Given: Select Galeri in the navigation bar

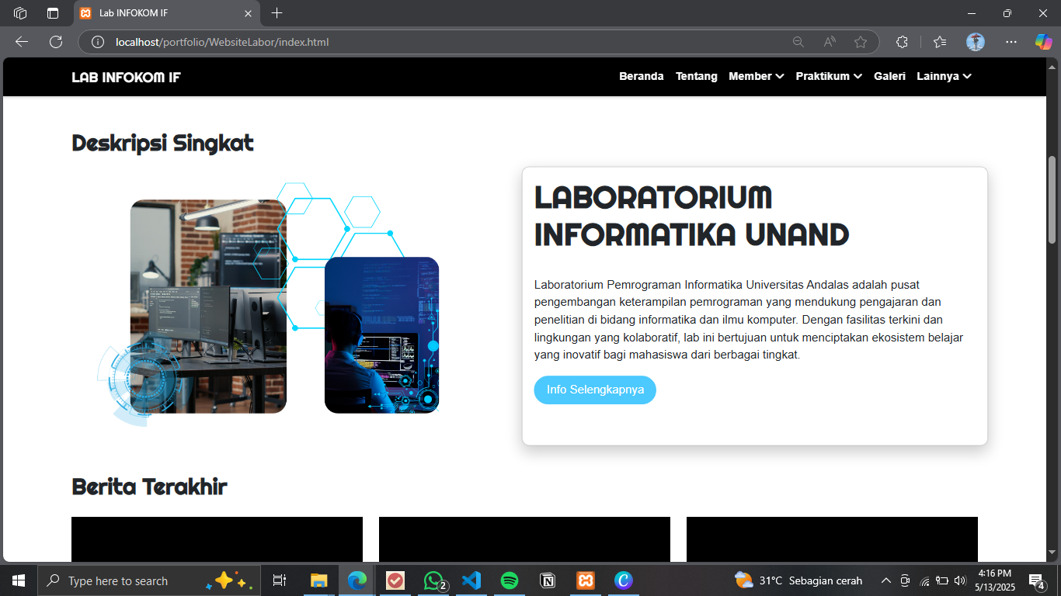Looking at the screenshot, I should 889,76.
